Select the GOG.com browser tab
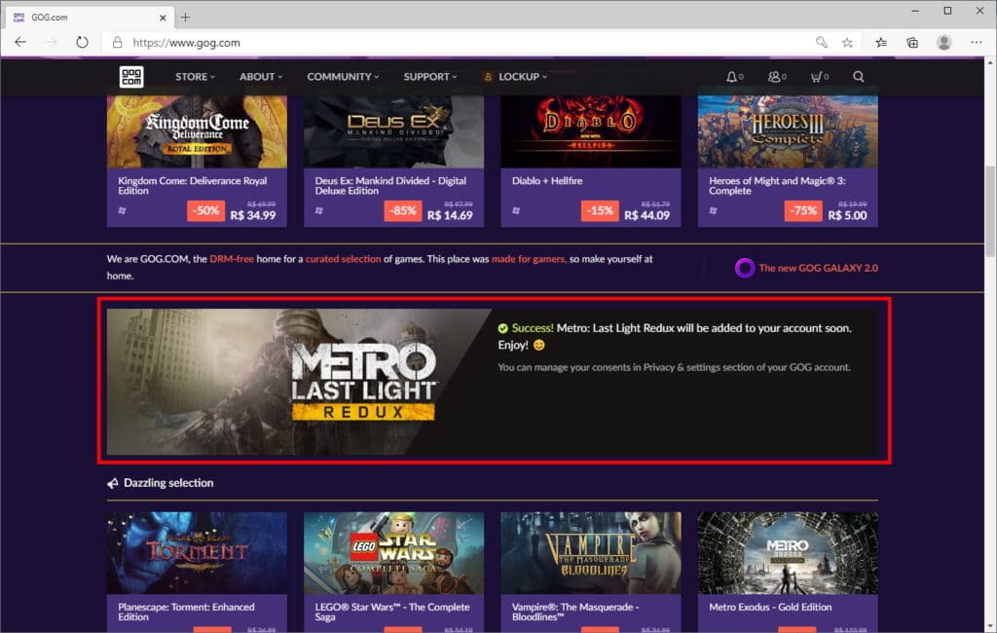The height and width of the screenshot is (633, 997). click(89, 18)
